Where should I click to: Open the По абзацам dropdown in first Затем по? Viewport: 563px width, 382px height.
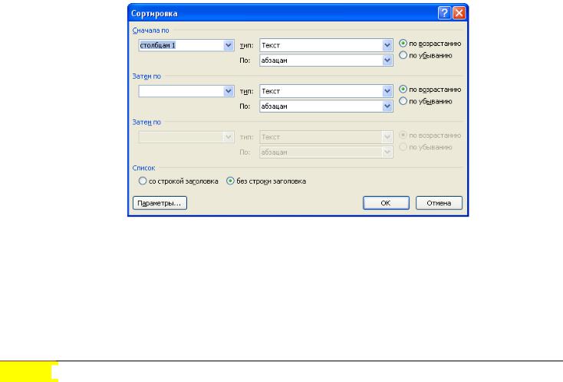387,106
